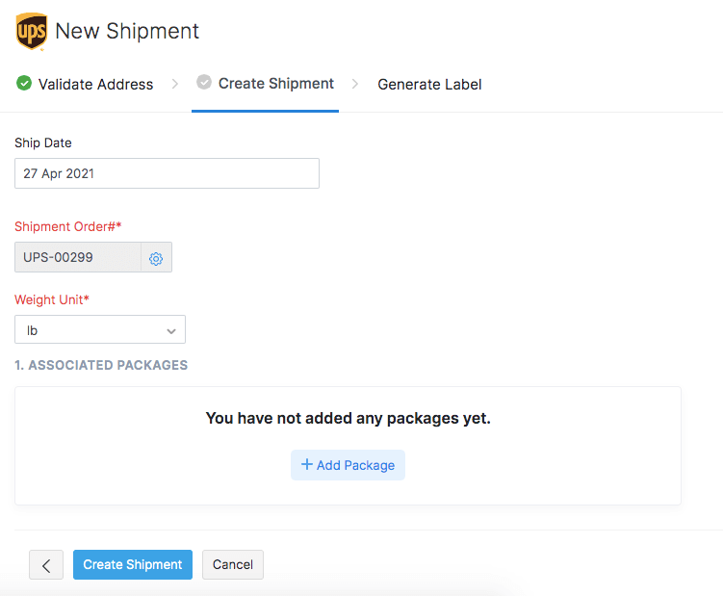Click the UPS logo icon
723x596 pixels.
tap(32, 31)
